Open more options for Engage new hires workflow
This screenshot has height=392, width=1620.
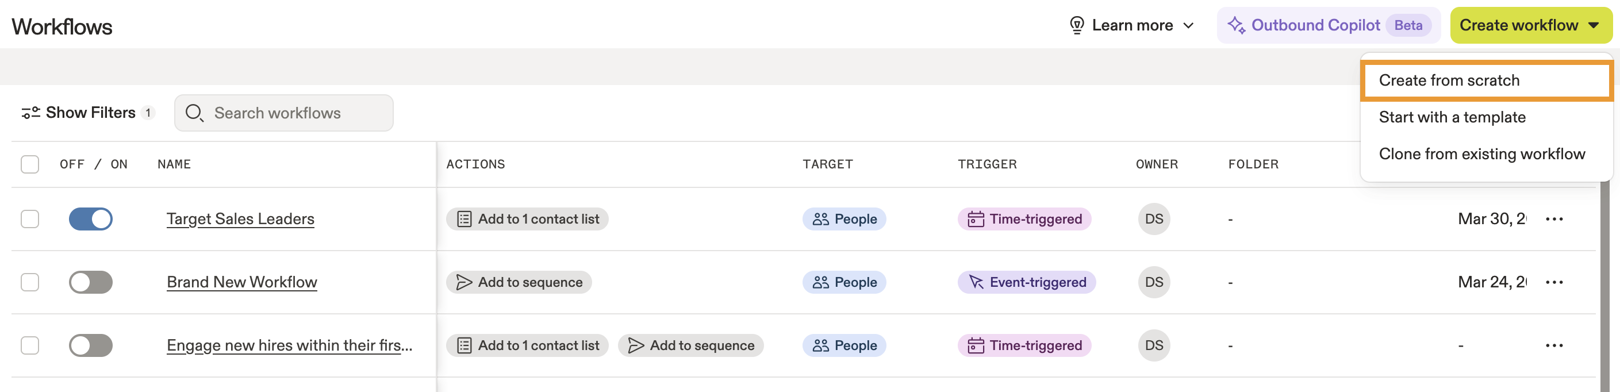coord(1554,345)
